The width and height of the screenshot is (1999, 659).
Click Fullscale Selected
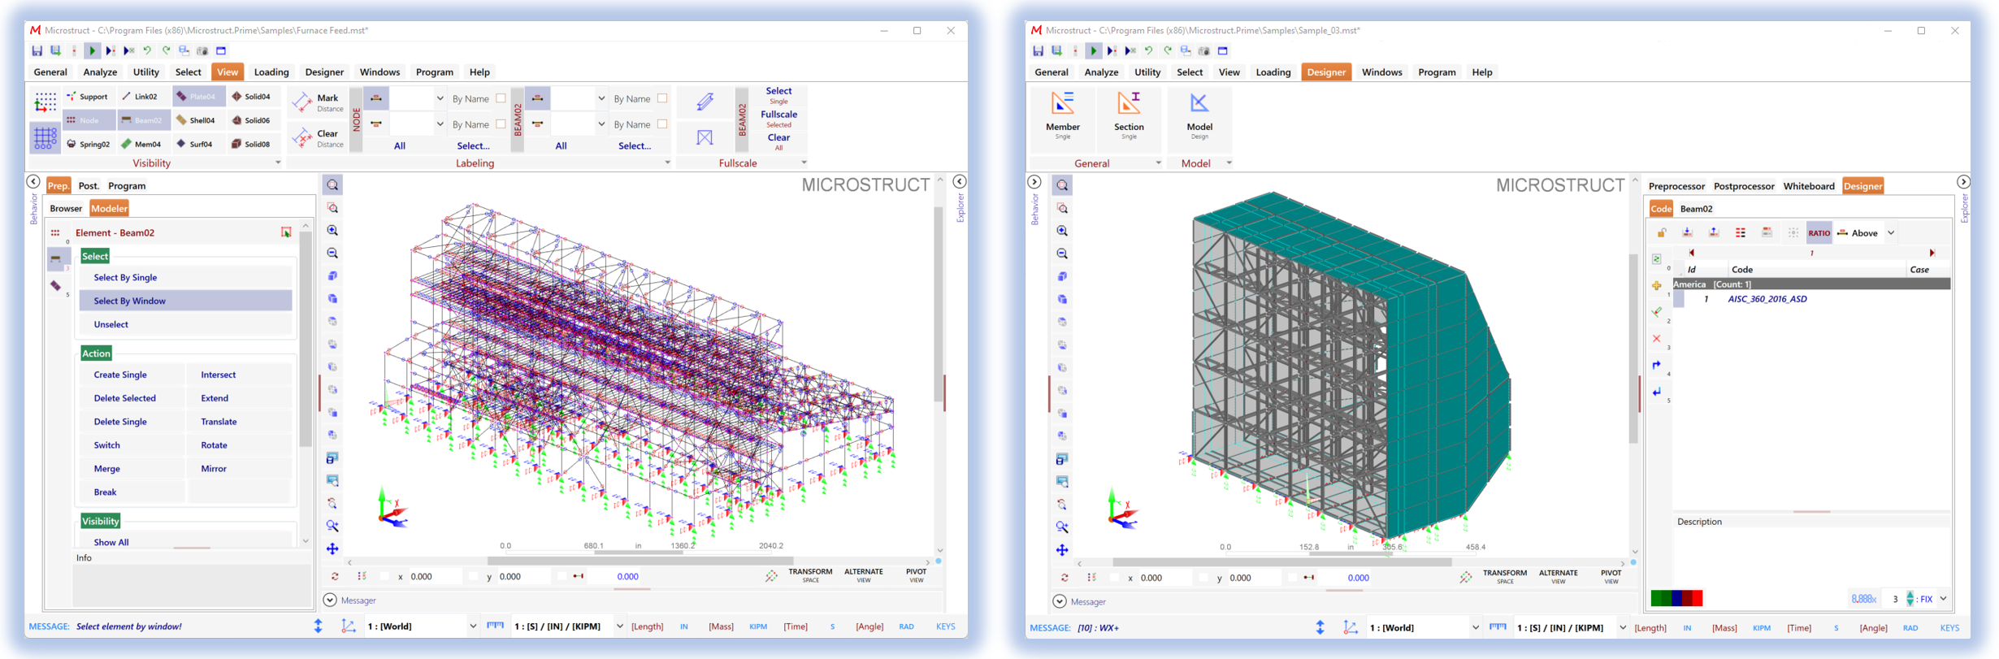[778, 118]
